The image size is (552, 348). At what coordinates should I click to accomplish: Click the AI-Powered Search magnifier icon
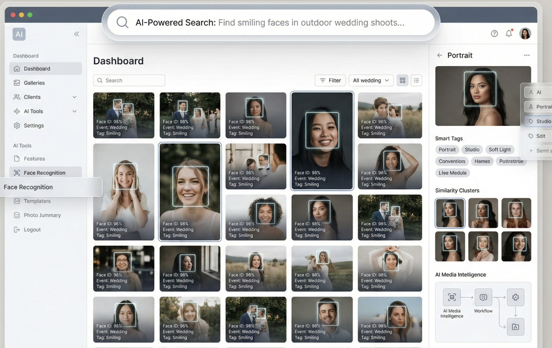122,23
